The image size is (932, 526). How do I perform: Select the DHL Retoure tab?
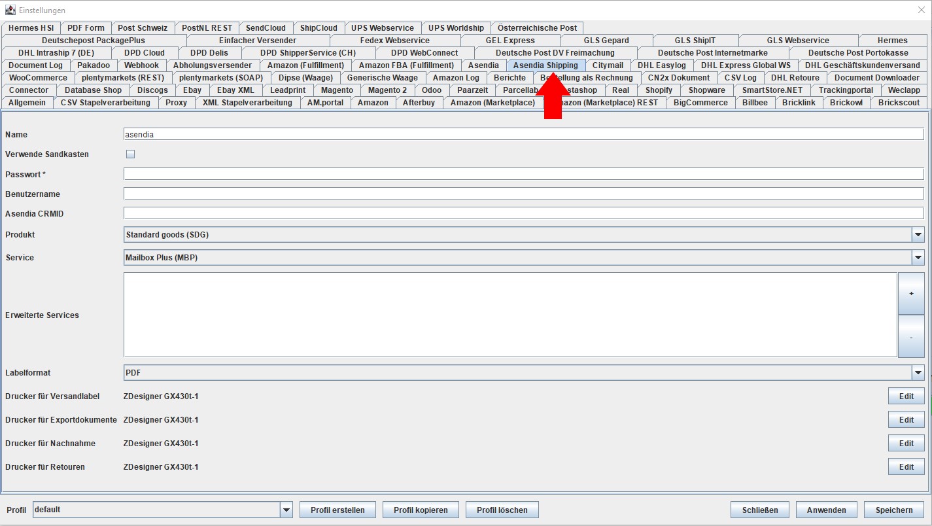[795, 78]
